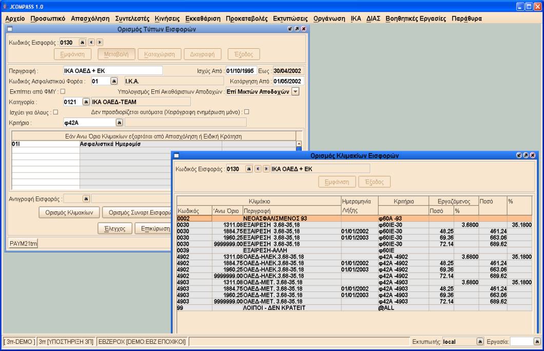
Task: Click Κατάργηση Από field 01/05/2002
Action: tap(288, 81)
